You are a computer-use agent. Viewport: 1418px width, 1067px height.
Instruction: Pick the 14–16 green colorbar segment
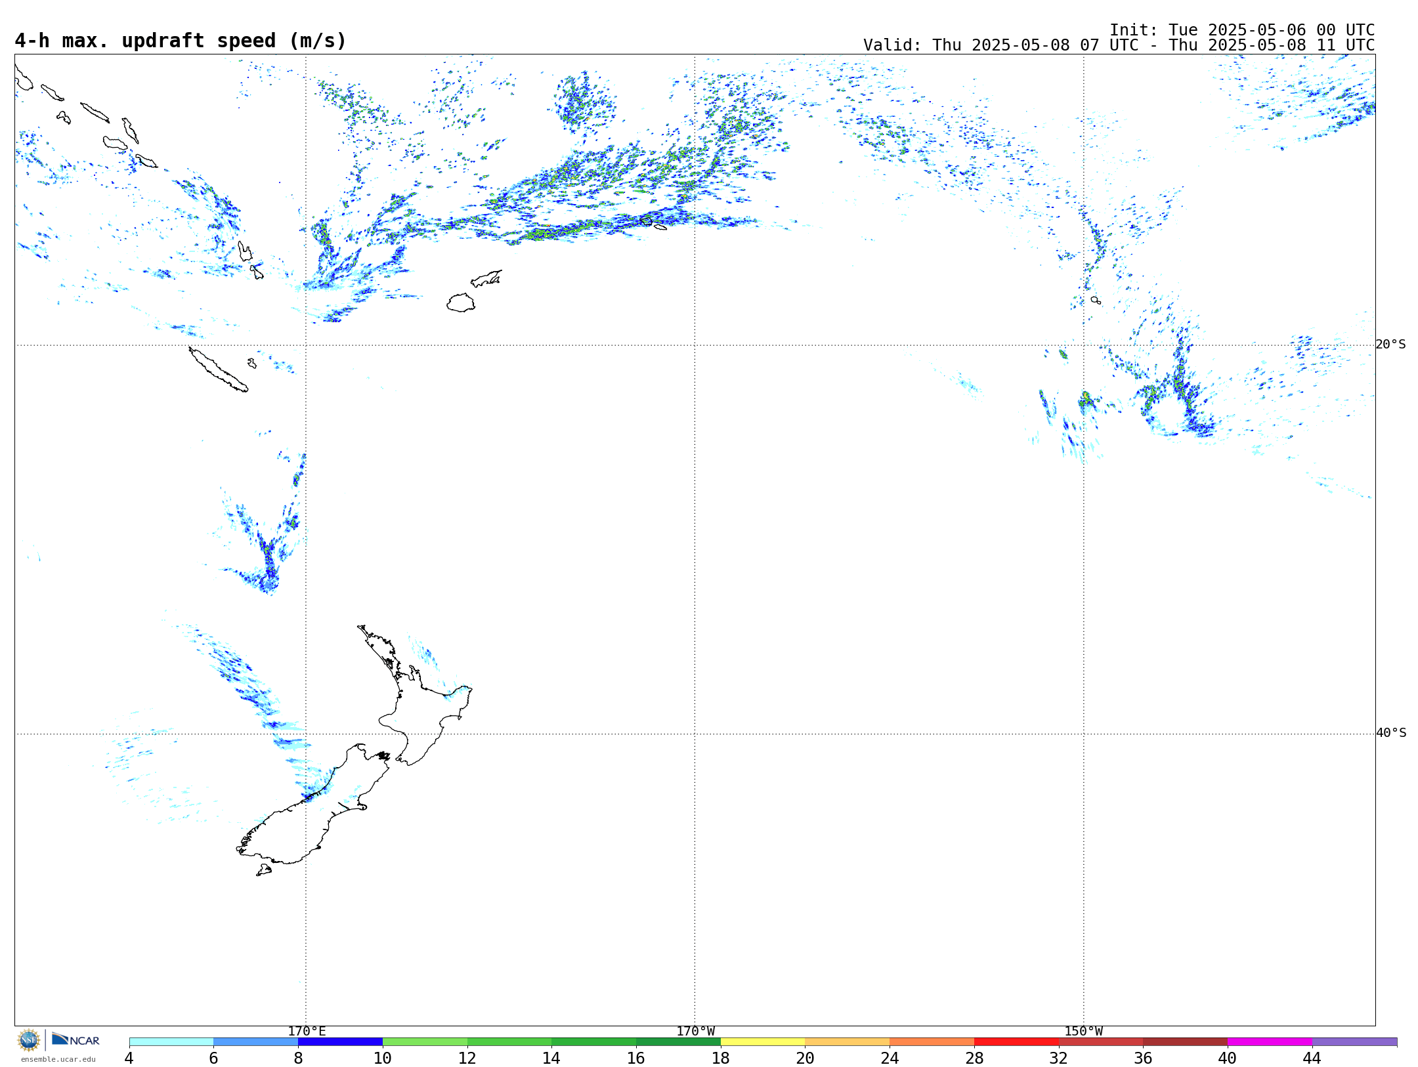click(594, 1041)
